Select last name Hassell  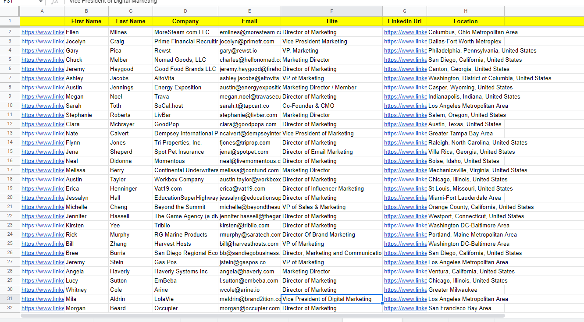(131, 216)
